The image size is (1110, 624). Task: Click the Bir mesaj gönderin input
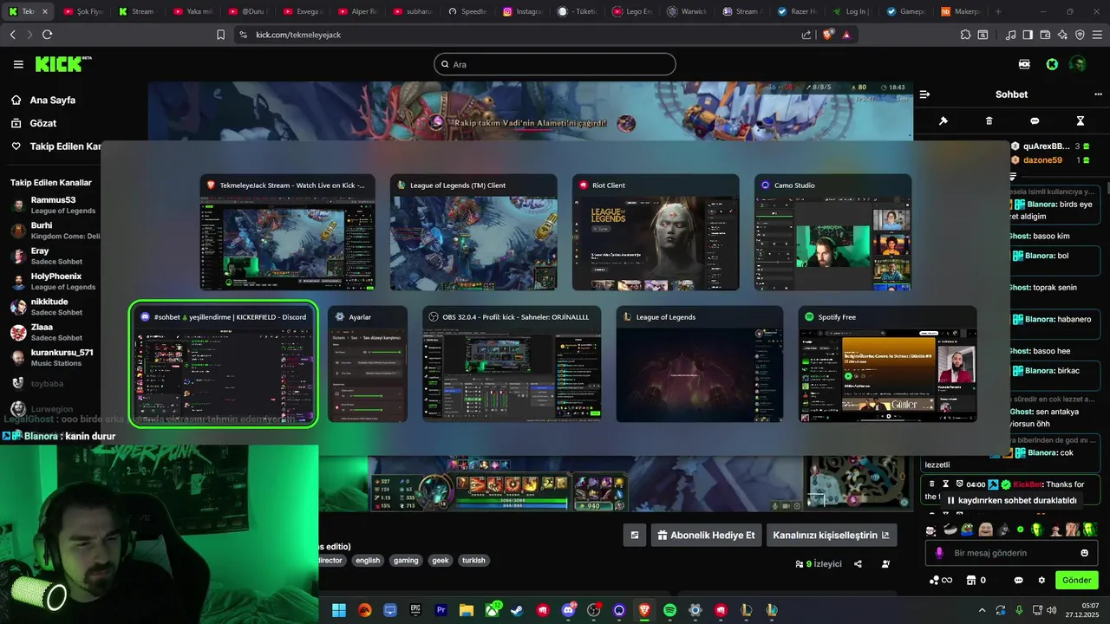coord(1010,553)
